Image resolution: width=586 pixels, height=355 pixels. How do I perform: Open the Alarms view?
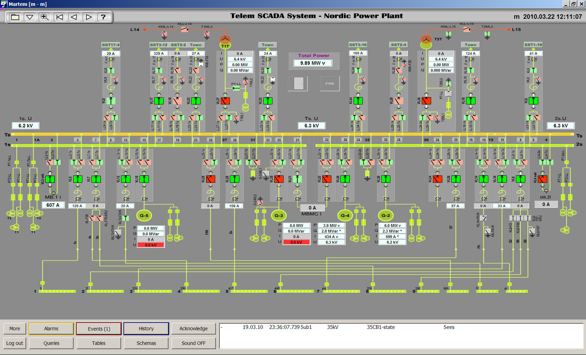[51, 329]
